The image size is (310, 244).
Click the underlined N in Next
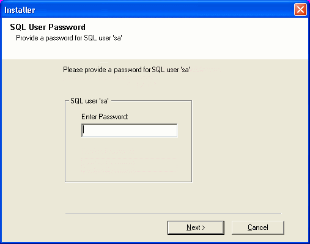189,227
